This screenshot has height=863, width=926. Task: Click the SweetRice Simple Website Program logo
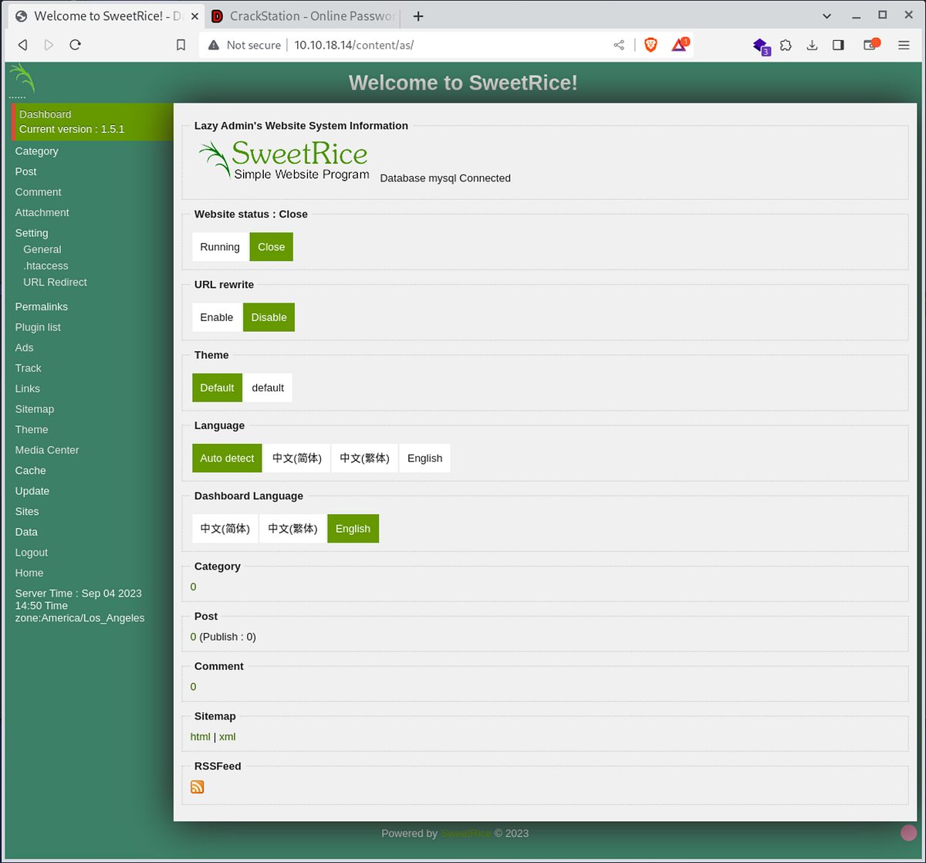(x=284, y=160)
